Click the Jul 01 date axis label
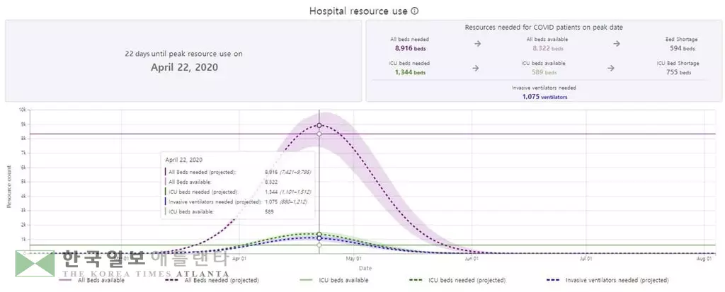Viewport: 725px width, 292px height. tap(587, 259)
